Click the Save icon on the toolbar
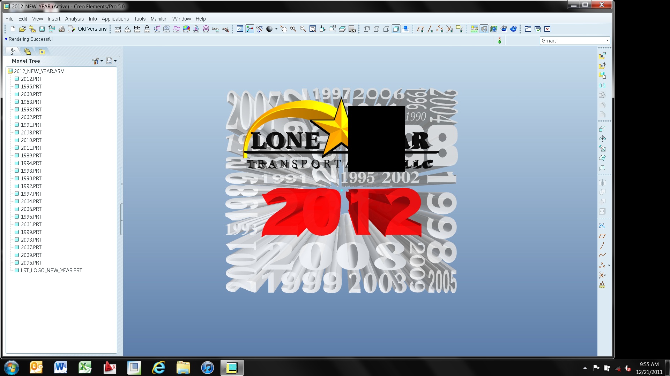This screenshot has height=376, width=670. coord(42,29)
